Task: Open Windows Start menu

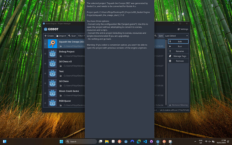Action: coord(61,142)
